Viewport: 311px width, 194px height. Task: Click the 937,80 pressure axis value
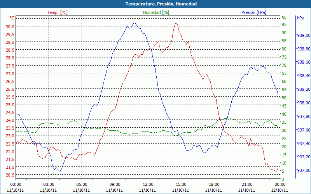[304, 116]
